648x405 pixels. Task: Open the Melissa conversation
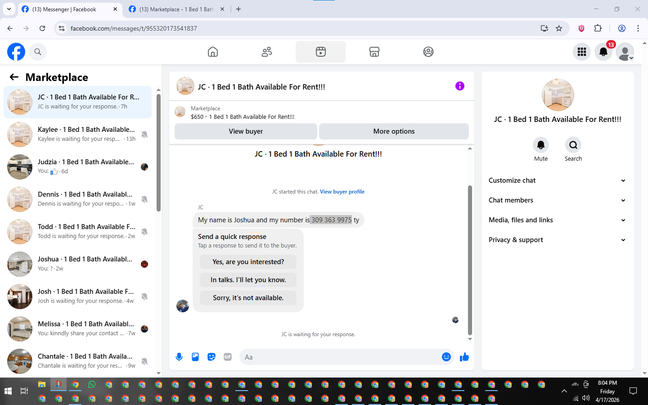click(x=78, y=329)
